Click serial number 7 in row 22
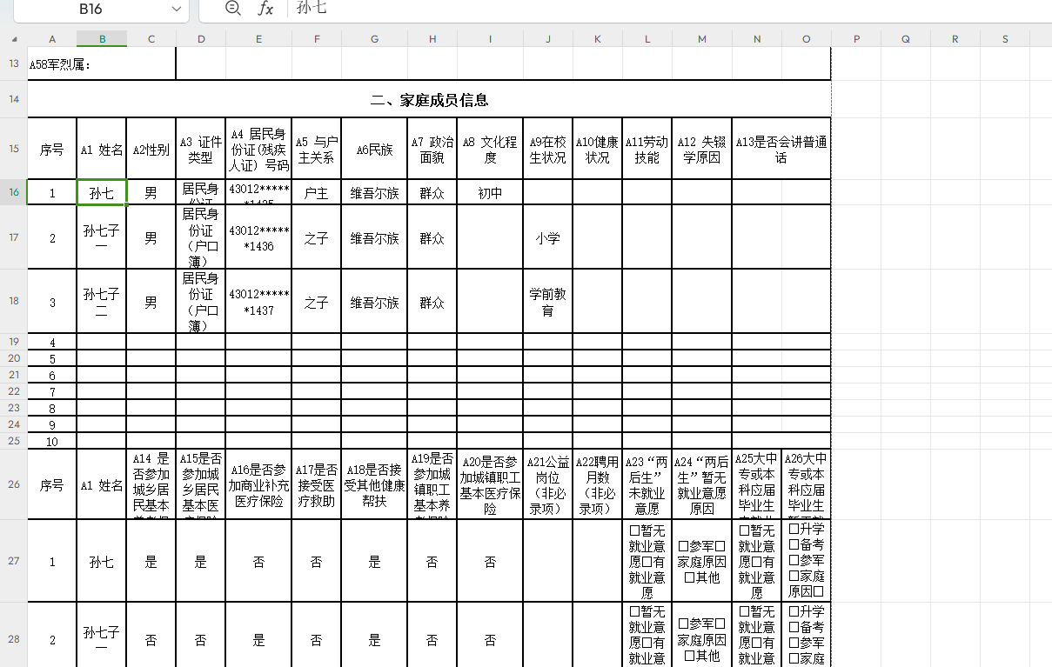 (x=52, y=392)
